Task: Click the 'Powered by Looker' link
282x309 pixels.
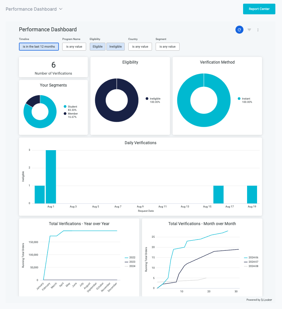Action: tap(259, 300)
